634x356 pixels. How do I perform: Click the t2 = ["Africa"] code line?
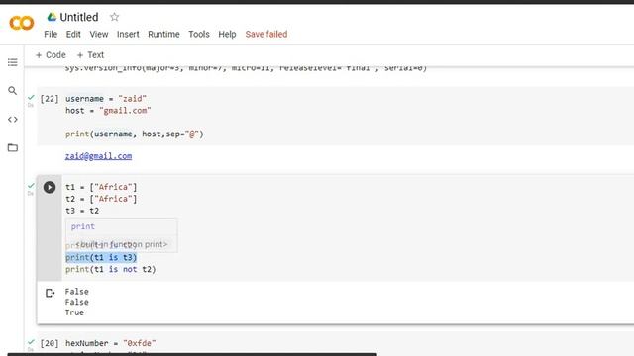click(101, 199)
